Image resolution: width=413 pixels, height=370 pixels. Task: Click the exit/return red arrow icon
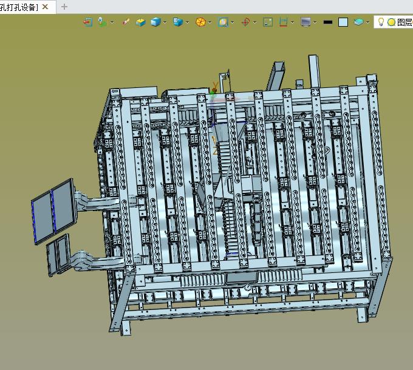87,22
